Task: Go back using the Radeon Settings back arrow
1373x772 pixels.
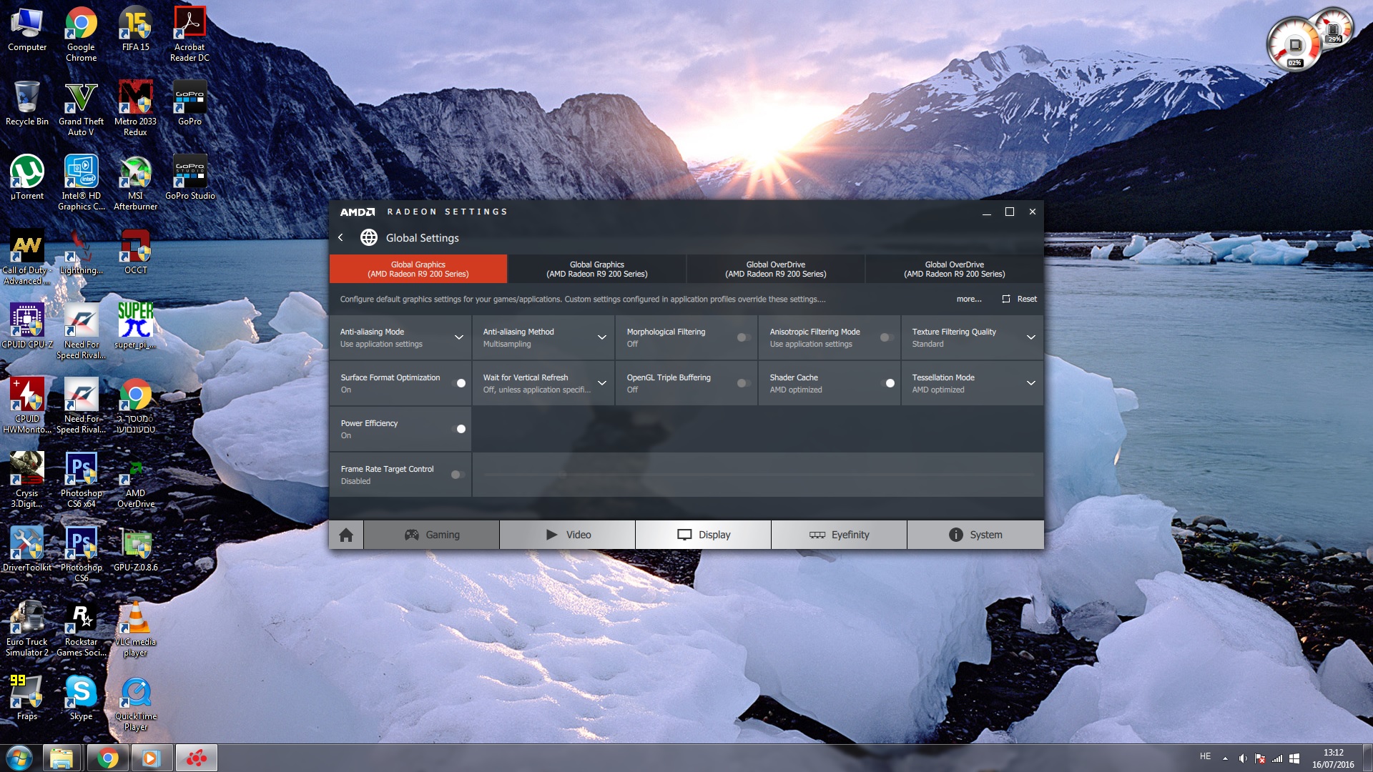Action: 340,237
